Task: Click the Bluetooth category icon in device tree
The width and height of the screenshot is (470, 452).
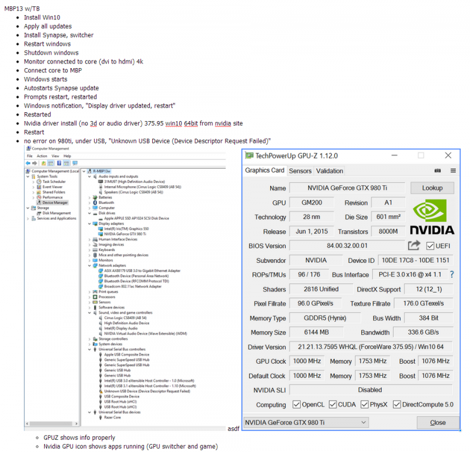Action: pos(95,203)
